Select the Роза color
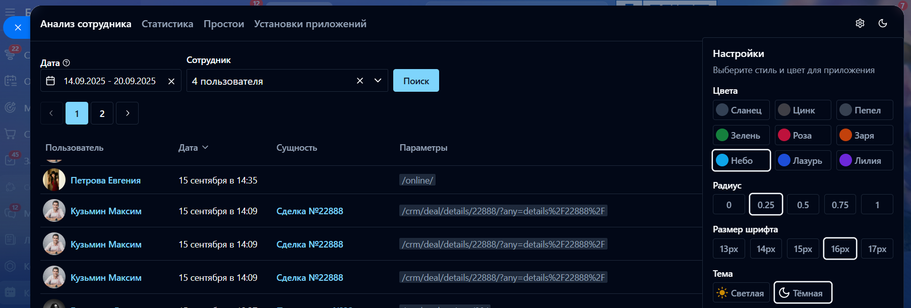 coord(803,135)
